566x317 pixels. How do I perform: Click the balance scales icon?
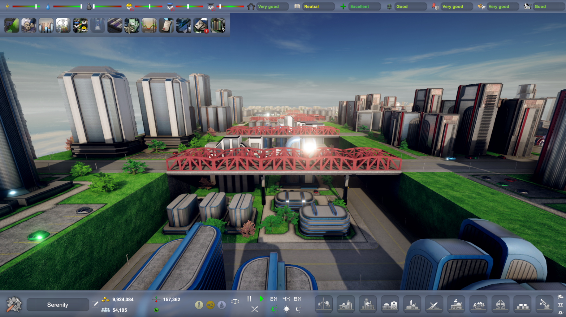click(235, 301)
